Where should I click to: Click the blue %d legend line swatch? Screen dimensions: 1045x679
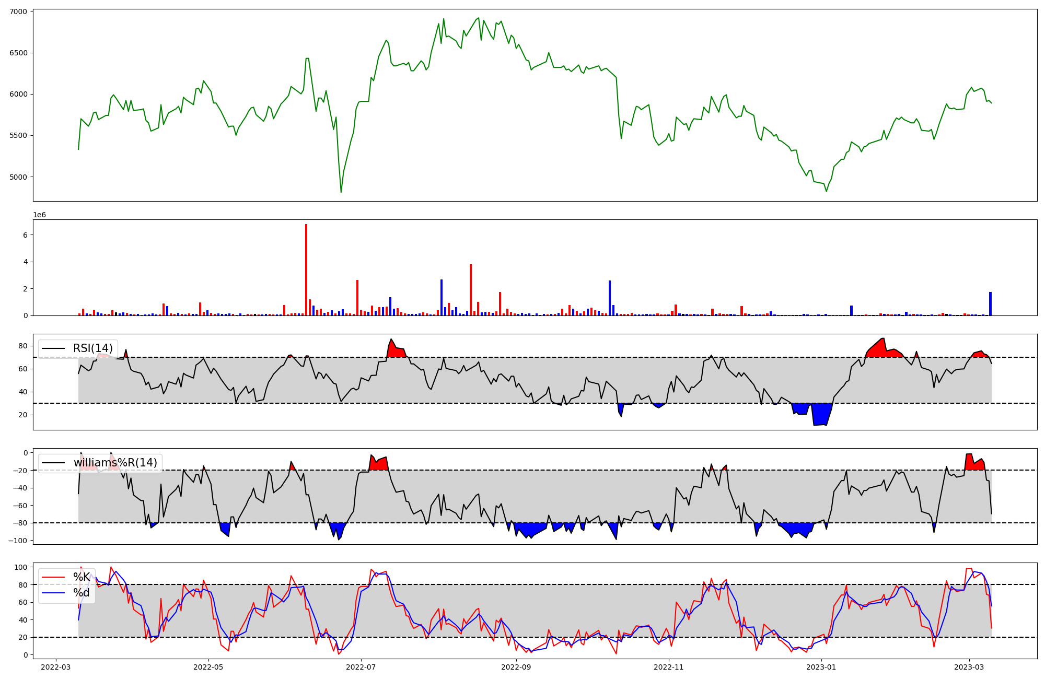pos(53,593)
